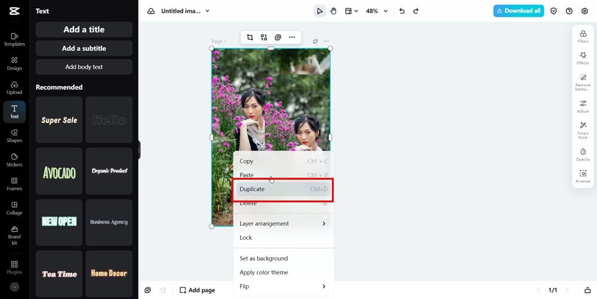Open the Effects tool
Viewport: 597px width, 299px height.
point(583,58)
